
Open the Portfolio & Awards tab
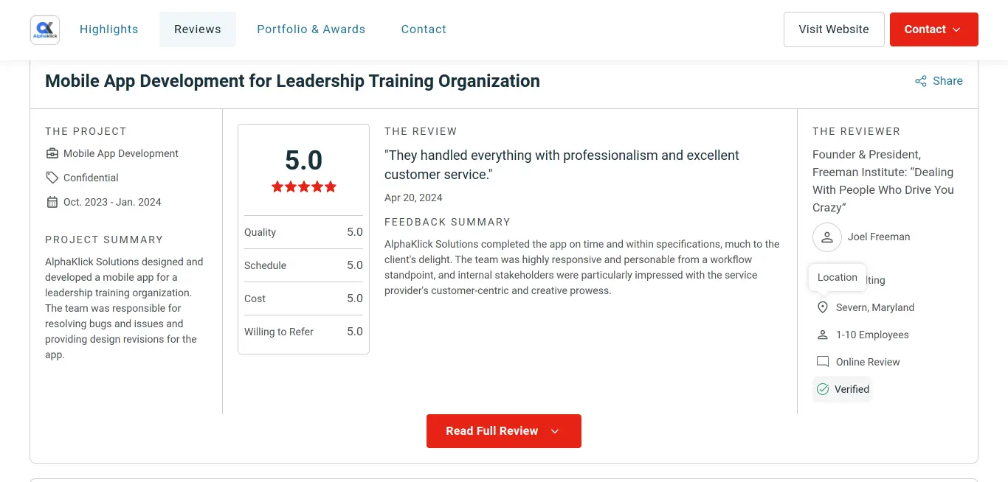(311, 29)
